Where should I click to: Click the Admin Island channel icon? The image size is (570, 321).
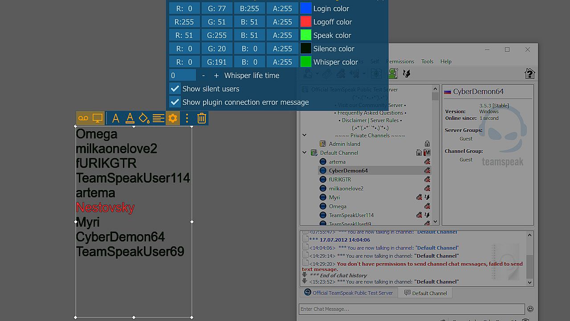pyautogui.click(x=323, y=144)
